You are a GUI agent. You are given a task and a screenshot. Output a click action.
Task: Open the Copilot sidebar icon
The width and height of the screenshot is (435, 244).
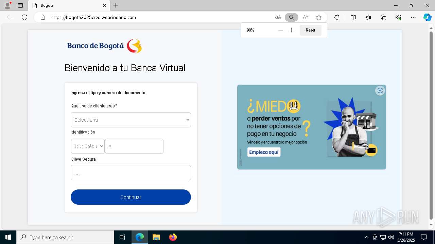click(x=427, y=17)
